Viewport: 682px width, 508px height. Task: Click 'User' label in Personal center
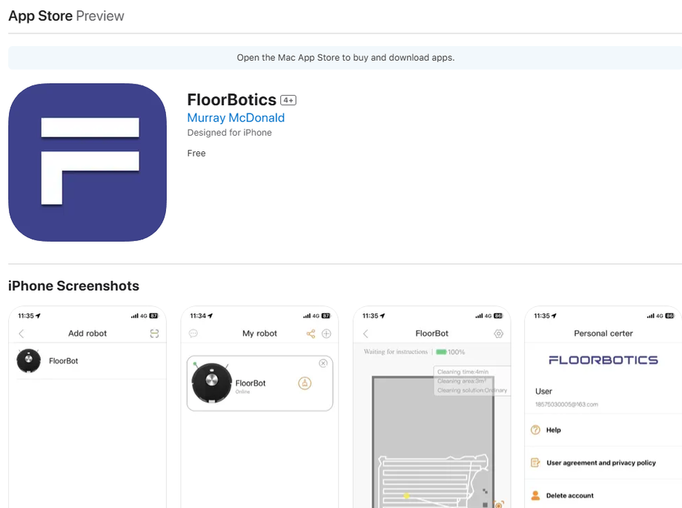[x=543, y=392]
